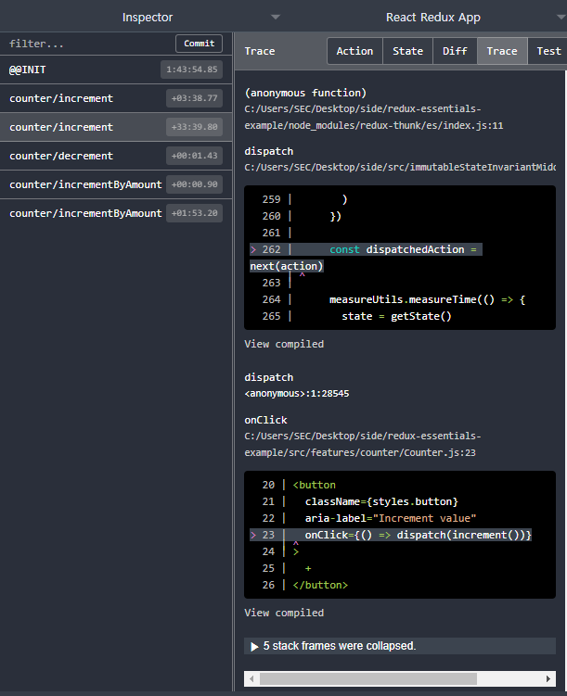Select the Trace tab
The height and width of the screenshot is (696, 567).
[502, 51]
